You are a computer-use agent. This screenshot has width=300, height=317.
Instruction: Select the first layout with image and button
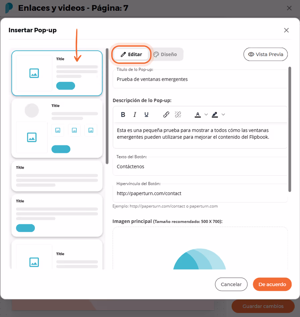click(57, 73)
